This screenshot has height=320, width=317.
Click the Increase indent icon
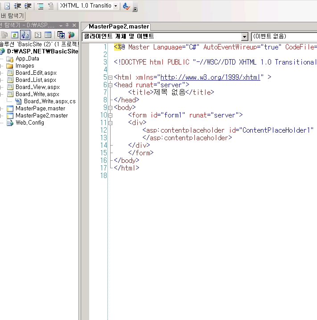tap(28, 6)
